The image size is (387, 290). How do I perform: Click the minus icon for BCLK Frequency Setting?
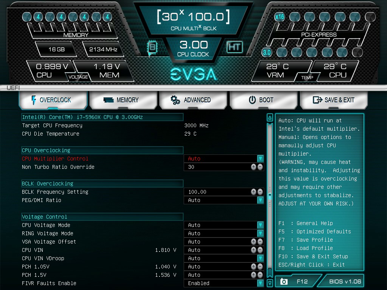260,192
